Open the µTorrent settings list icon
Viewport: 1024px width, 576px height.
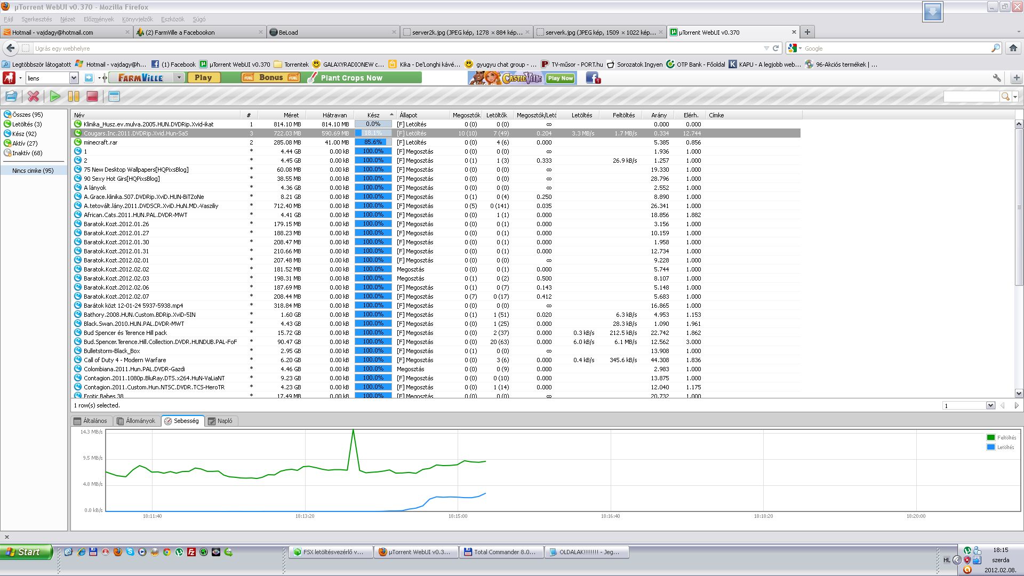point(114,97)
